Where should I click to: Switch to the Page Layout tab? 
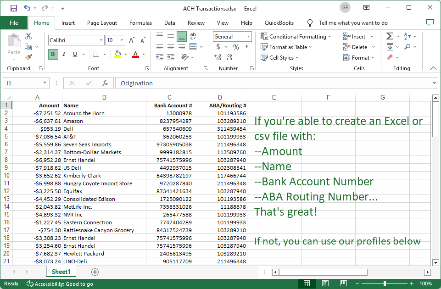point(102,23)
